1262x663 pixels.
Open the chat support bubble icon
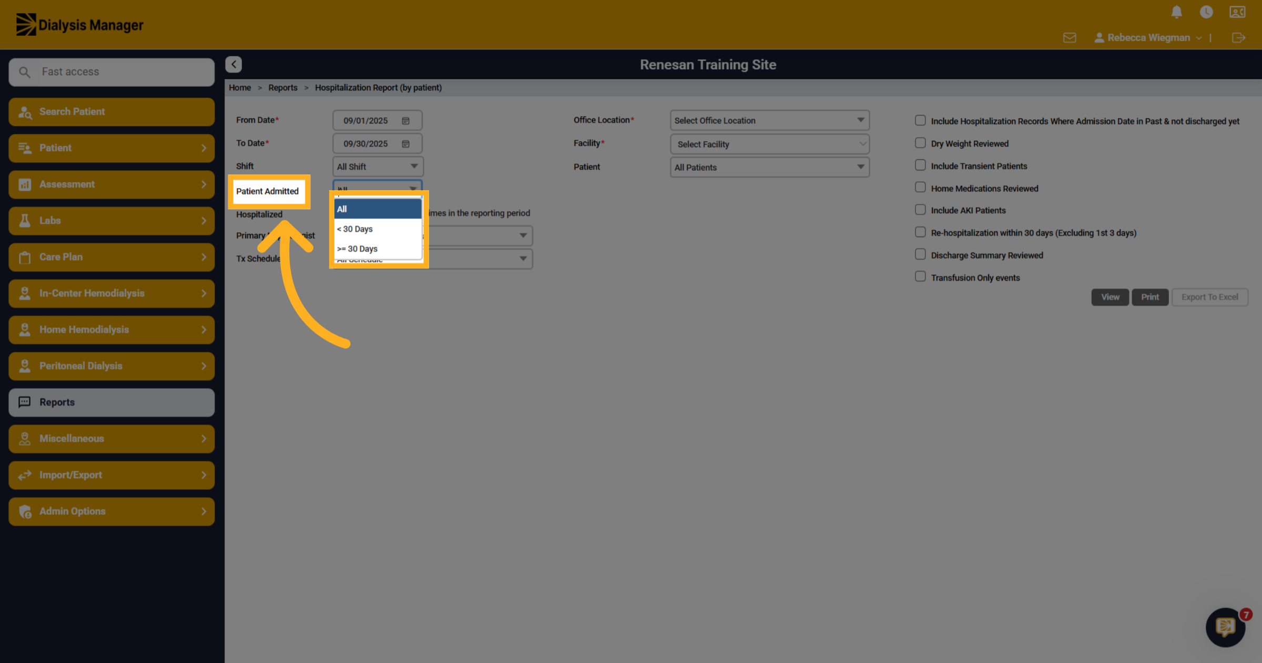click(x=1226, y=627)
